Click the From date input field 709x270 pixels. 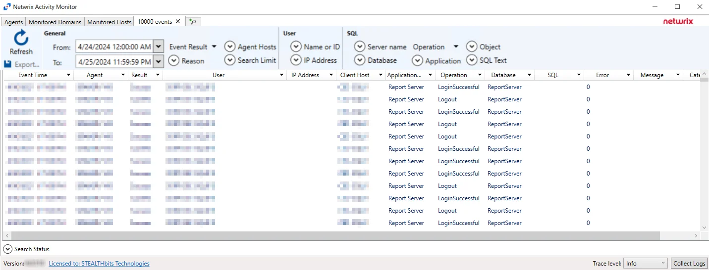tap(114, 47)
